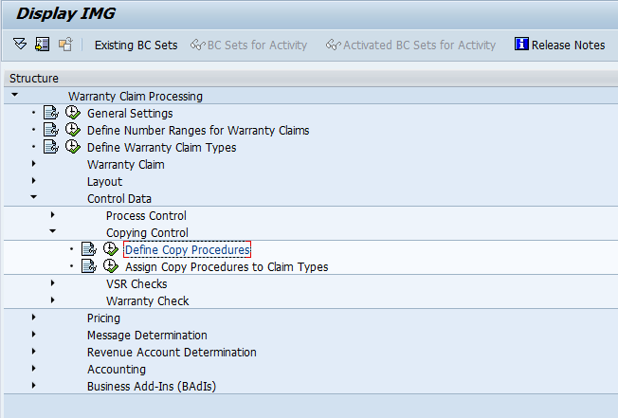Execute Define Warranty Claim Types activity
Viewport: 618px width, 418px height.
click(x=73, y=147)
